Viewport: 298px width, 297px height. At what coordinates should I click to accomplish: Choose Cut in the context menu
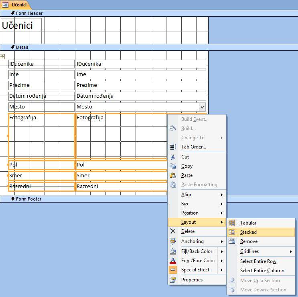197,157
